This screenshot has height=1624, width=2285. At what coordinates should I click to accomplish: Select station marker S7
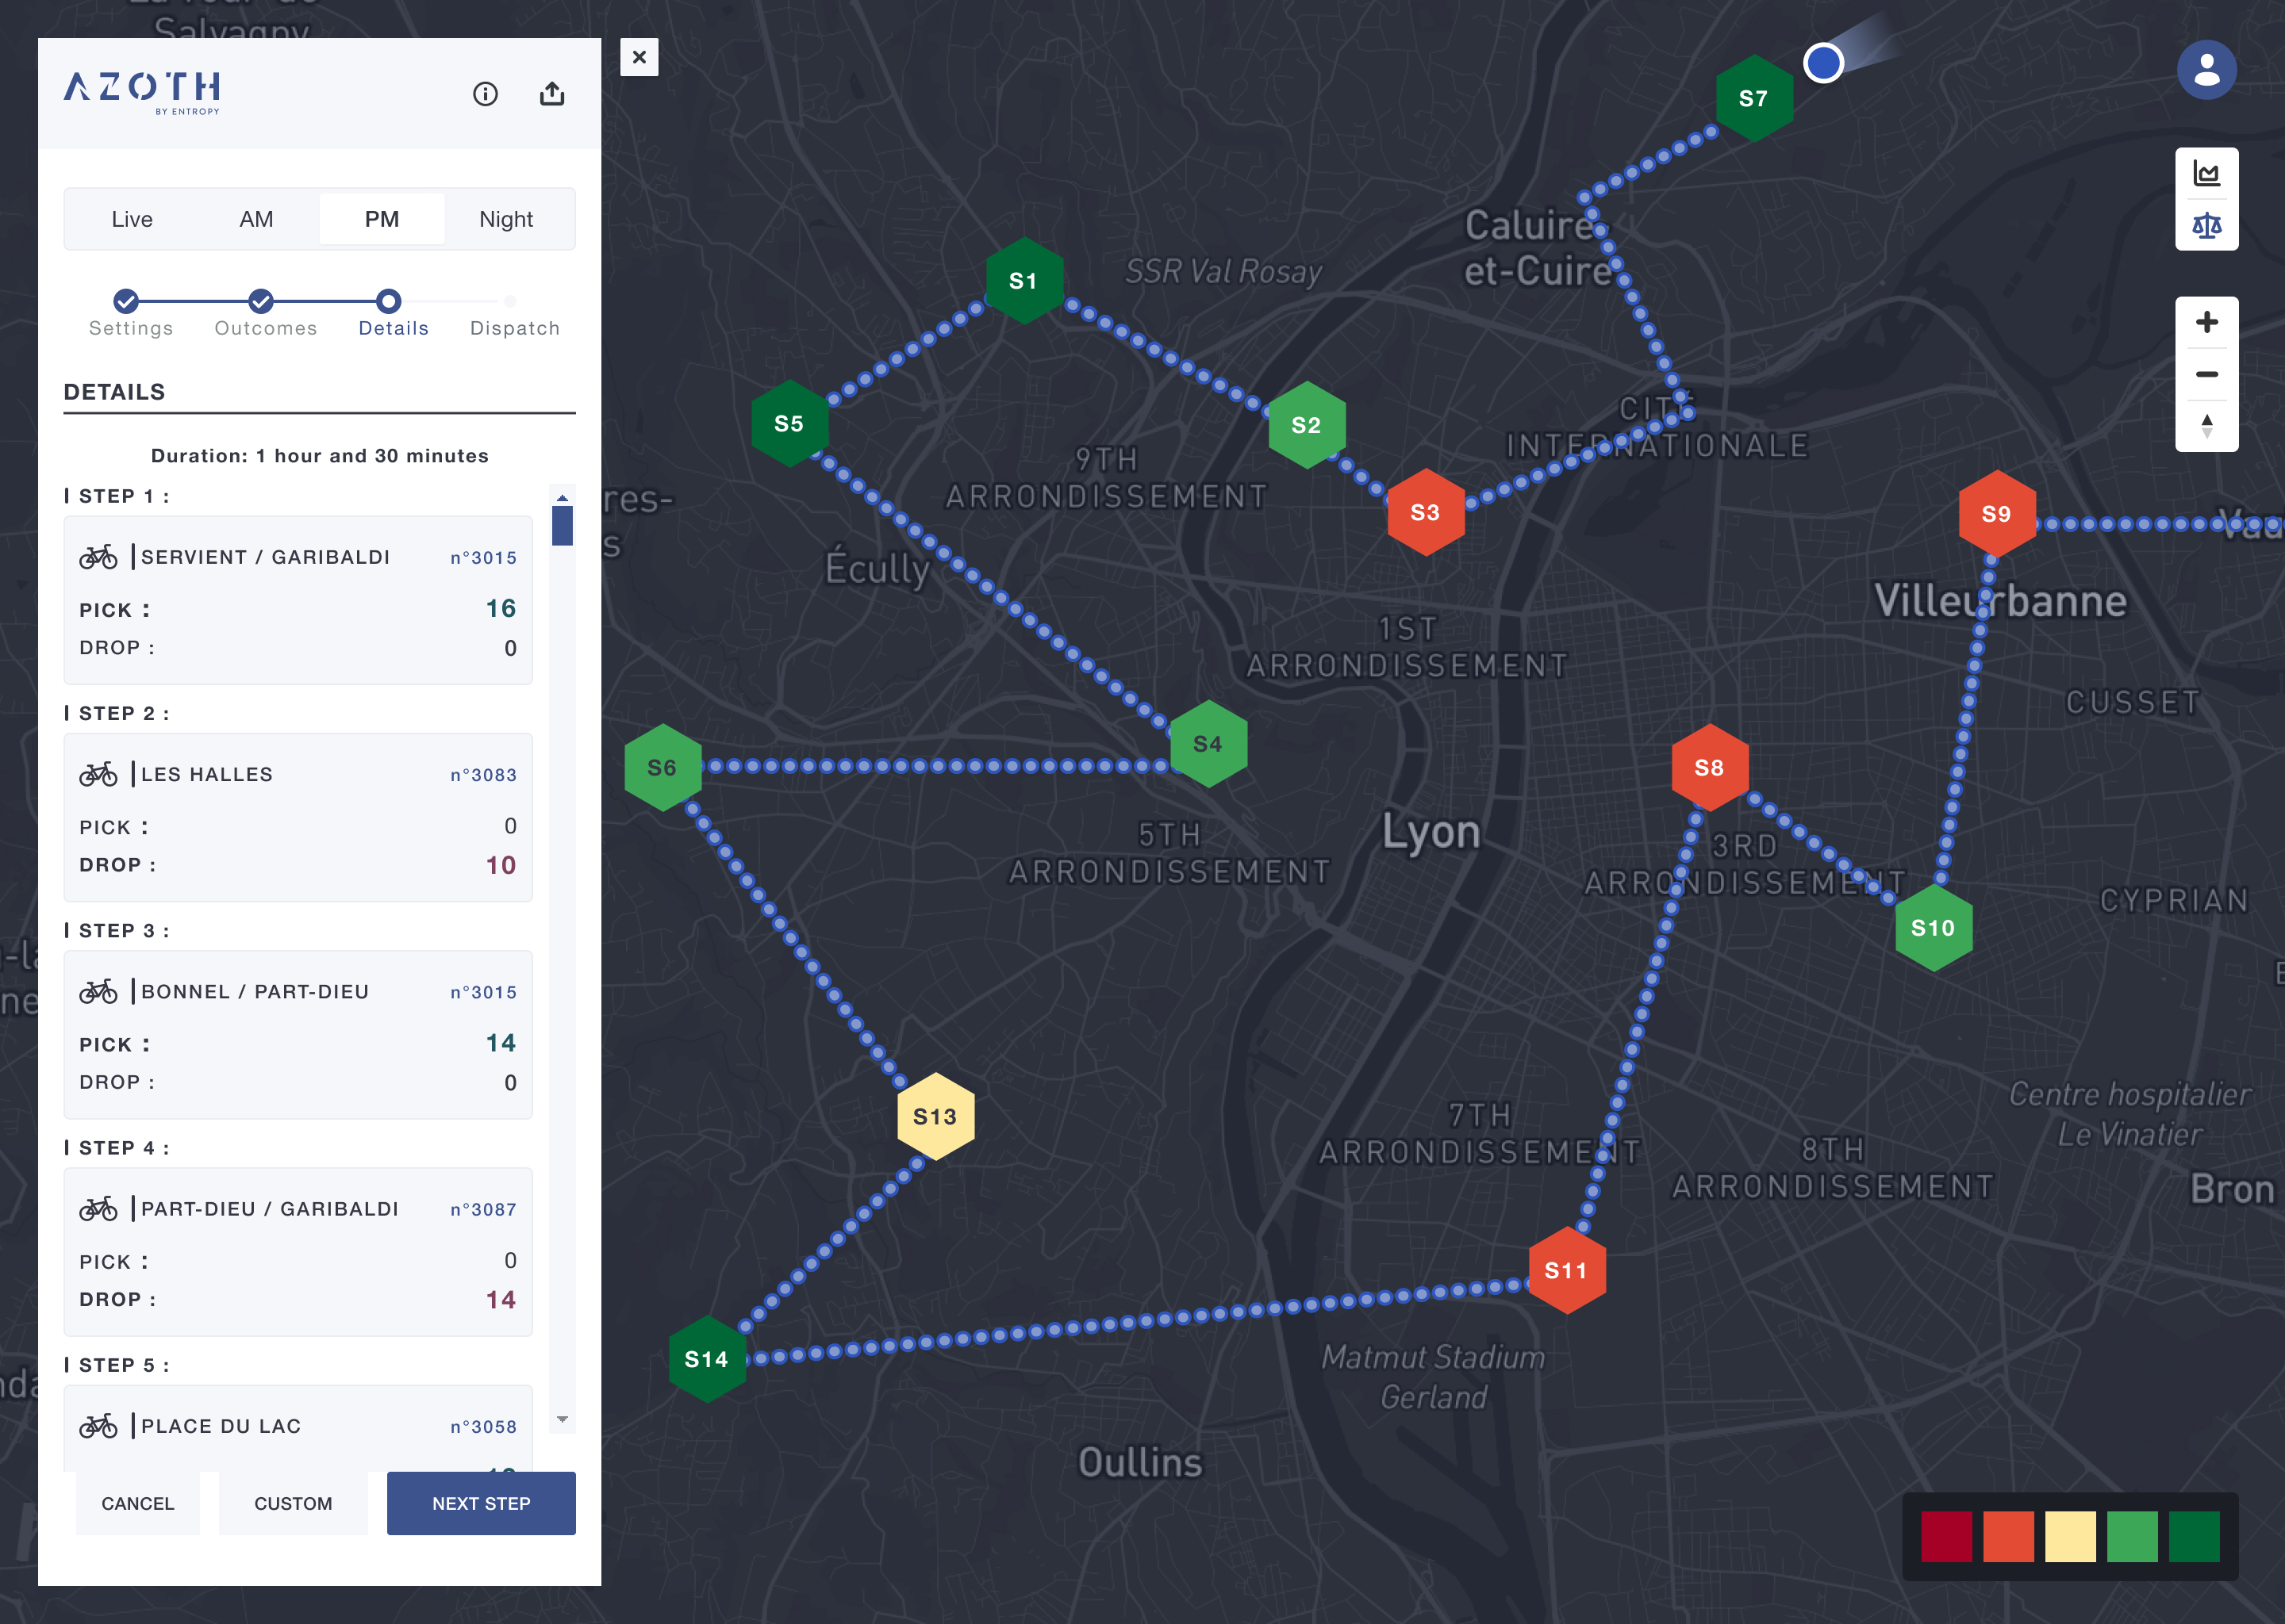coord(1753,98)
